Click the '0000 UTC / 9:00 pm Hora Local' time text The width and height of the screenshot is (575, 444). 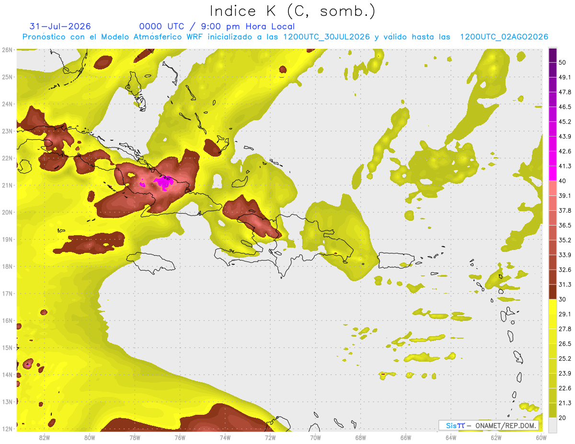tap(217, 26)
